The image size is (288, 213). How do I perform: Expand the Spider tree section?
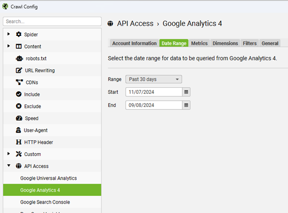pyautogui.click(x=8, y=34)
